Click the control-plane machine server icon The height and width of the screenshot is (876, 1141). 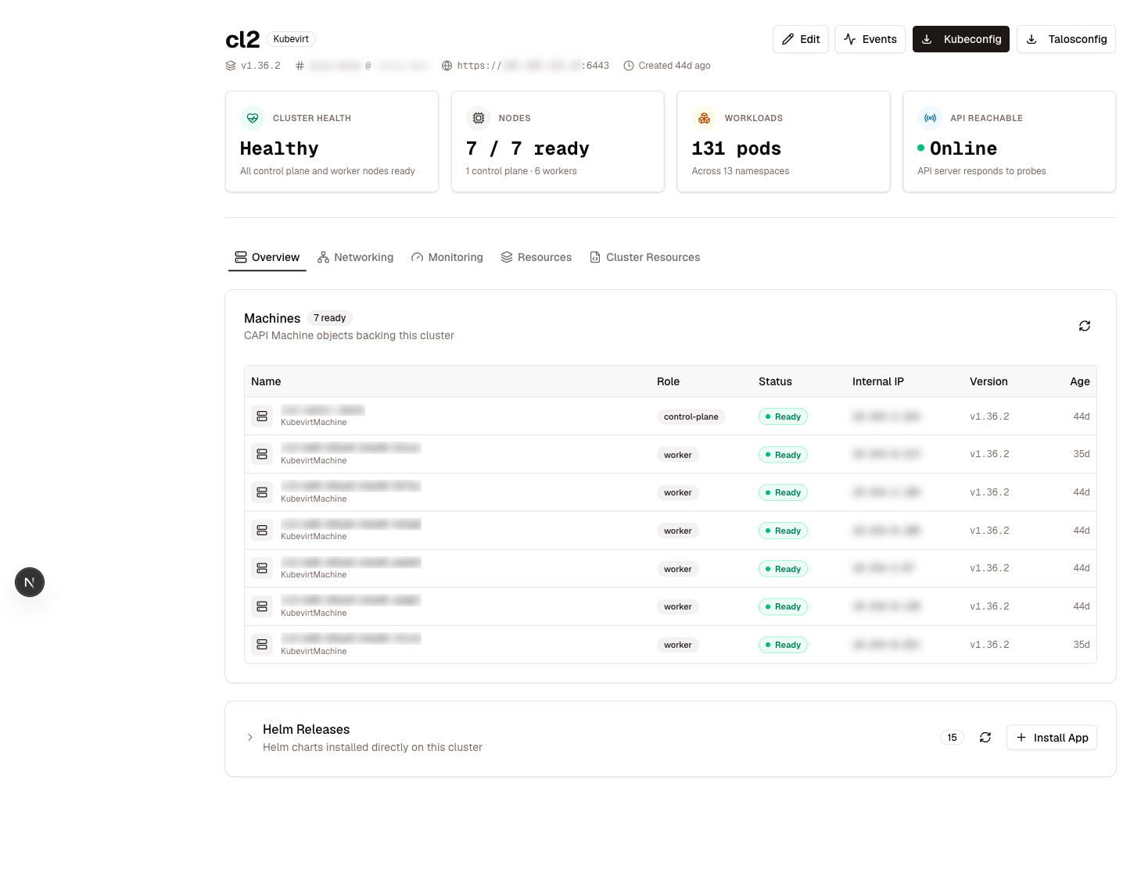click(262, 417)
